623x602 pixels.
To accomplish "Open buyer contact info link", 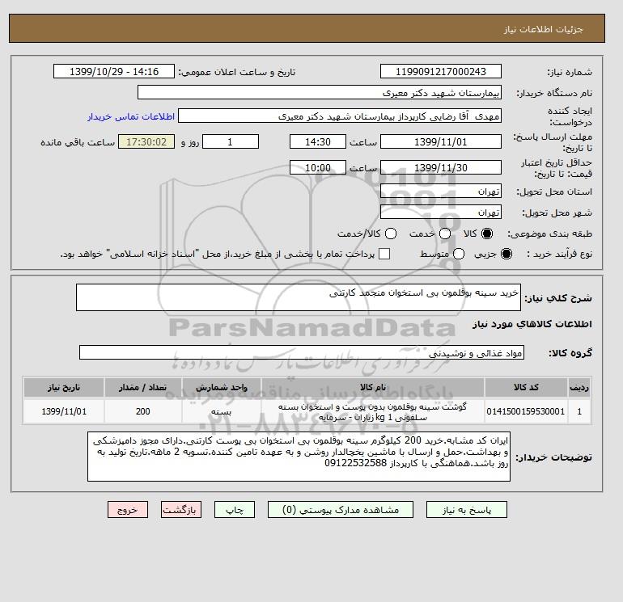I will coord(131,116).
